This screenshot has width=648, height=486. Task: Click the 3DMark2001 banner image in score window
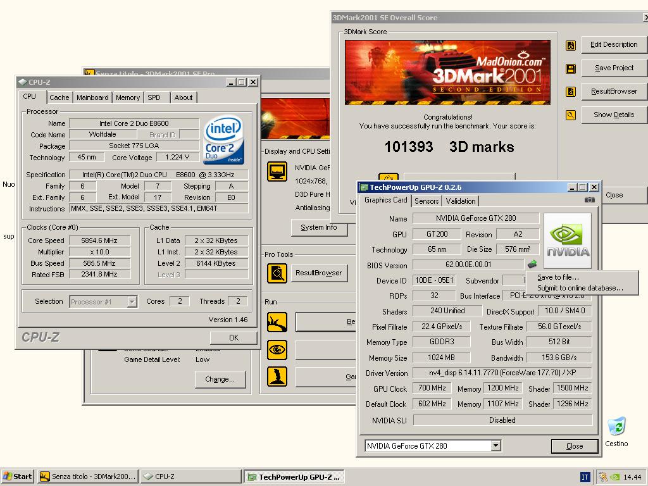pos(447,72)
